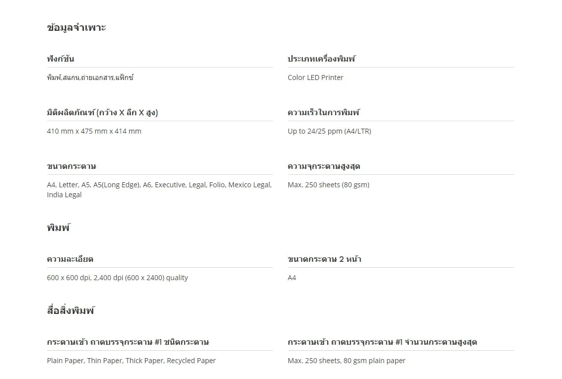
Task: Click the ขนาดกระดาษ 2 หน้า label
Action: pyautogui.click(x=324, y=259)
